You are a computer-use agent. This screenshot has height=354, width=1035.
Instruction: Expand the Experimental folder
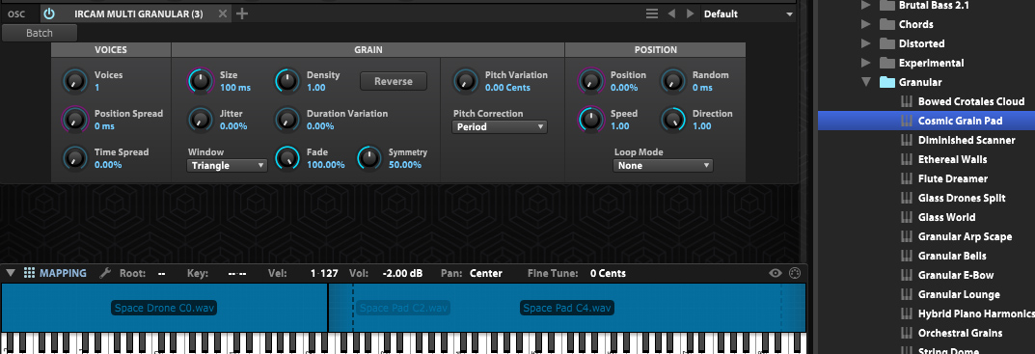click(x=866, y=63)
